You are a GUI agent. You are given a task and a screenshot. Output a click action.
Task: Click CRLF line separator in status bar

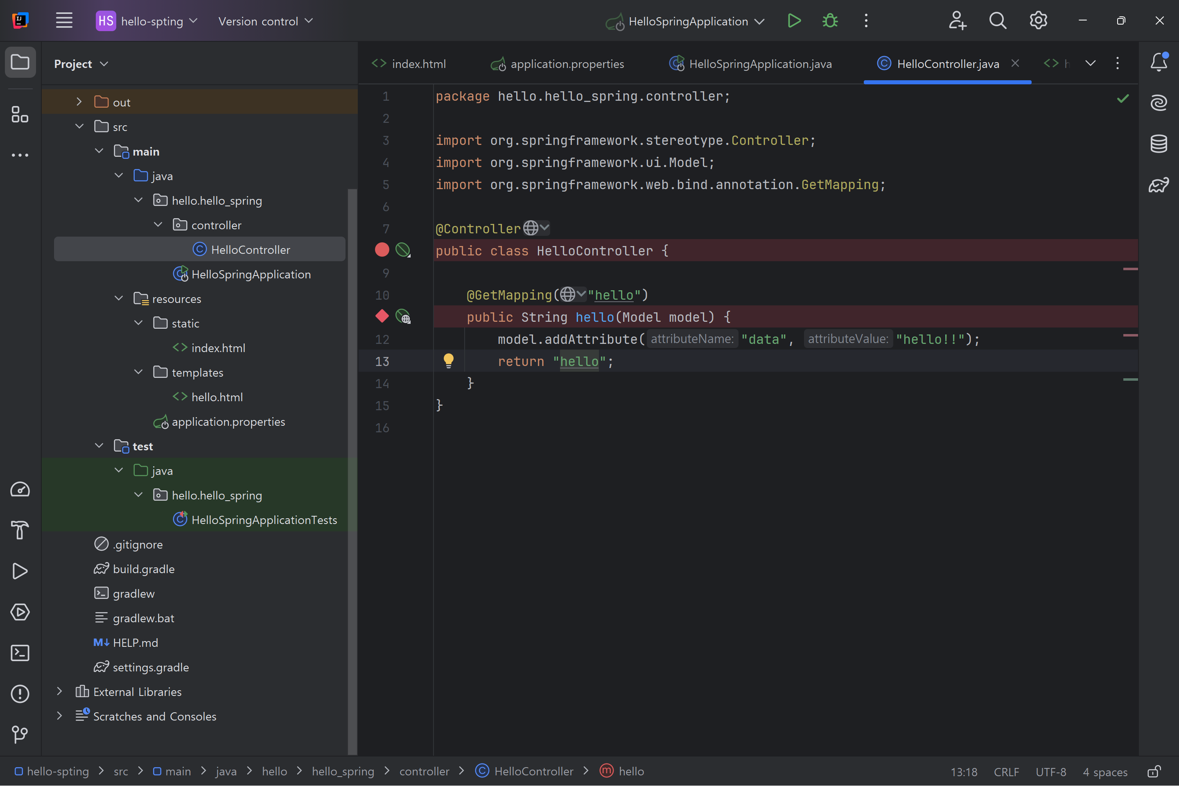coord(1006,771)
